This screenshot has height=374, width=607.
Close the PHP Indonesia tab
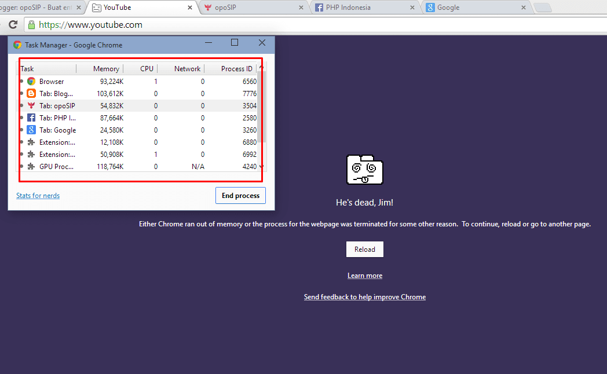click(412, 8)
